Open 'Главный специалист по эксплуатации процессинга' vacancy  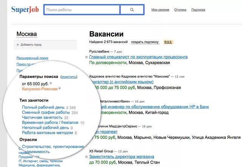[138, 57]
